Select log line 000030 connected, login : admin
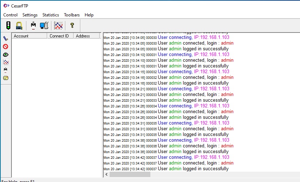The image size is (300, 182). click(x=168, y=43)
